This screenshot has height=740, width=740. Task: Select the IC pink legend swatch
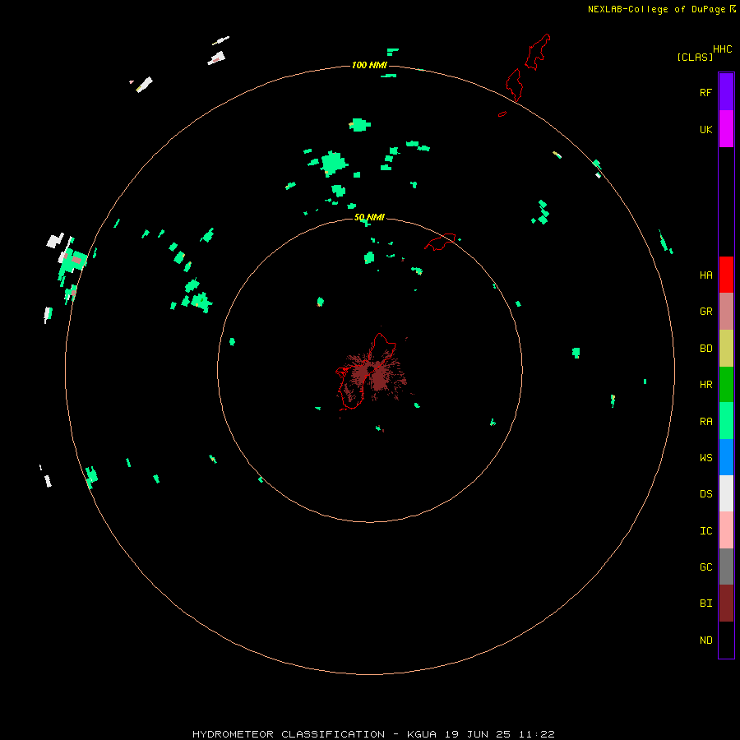tap(726, 530)
